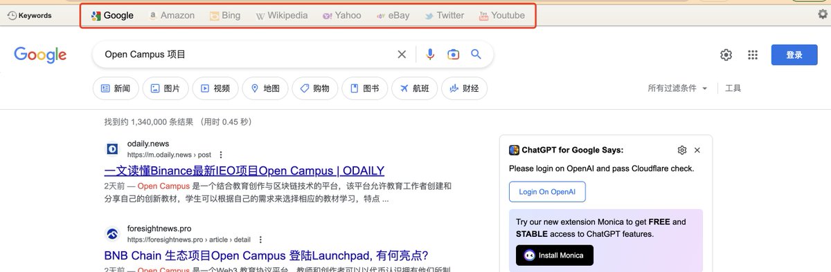Open more options for foresightnews.pro result
The width and height of the screenshot is (831, 272).
click(x=260, y=240)
